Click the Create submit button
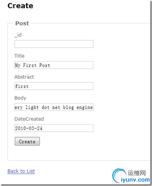This screenshot has width=152, height=186. pos(27,141)
